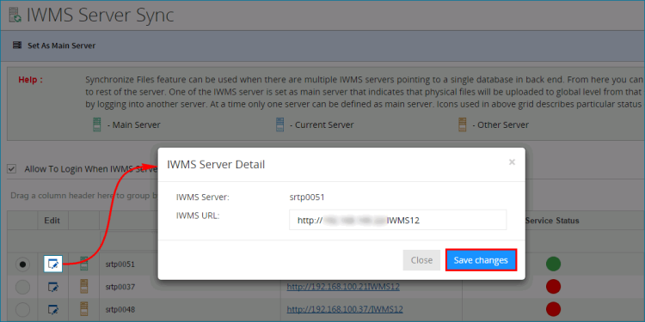Dismiss the dialog using the X icon
This screenshot has height=322, width=645.
click(x=512, y=162)
